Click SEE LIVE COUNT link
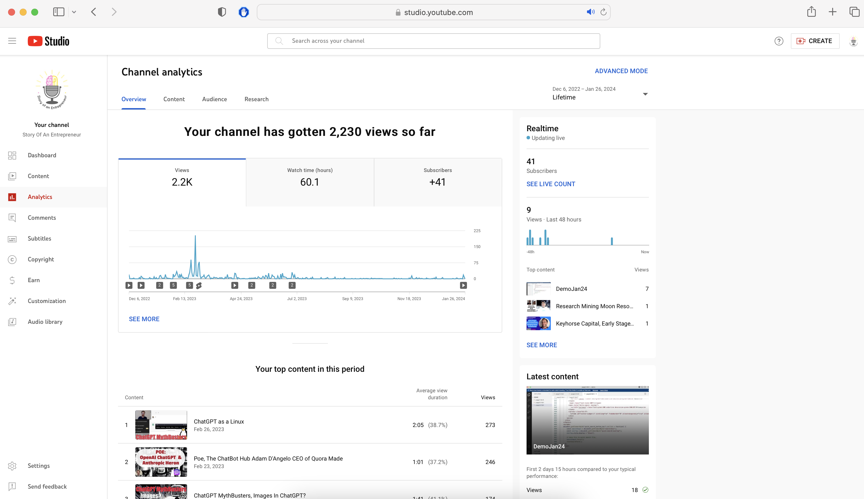This screenshot has height=499, width=864. [551, 184]
